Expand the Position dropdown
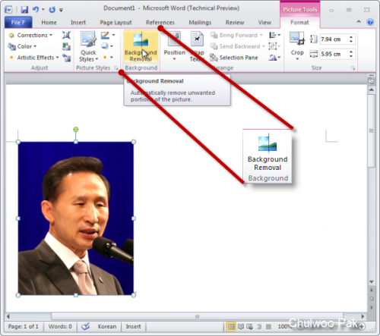Image resolution: width=380 pixels, height=336 pixels. [x=174, y=46]
